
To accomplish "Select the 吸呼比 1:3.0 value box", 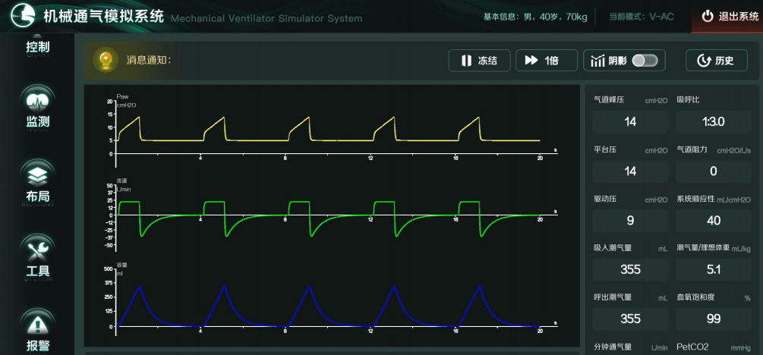I will click(714, 122).
